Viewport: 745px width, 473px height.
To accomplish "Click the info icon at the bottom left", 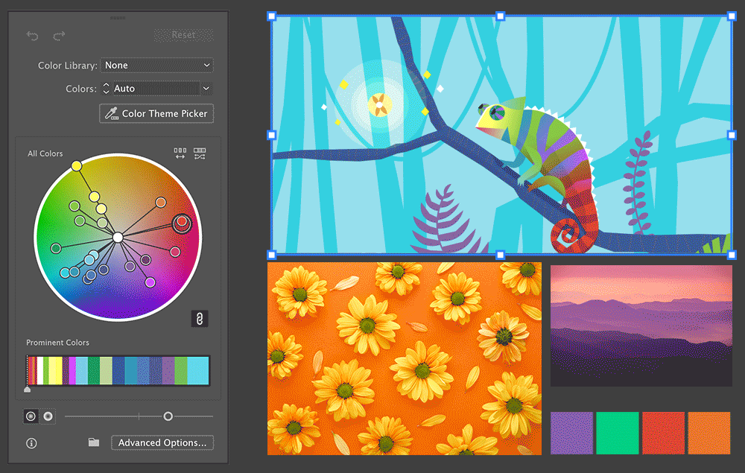I will click(x=30, y=442).
